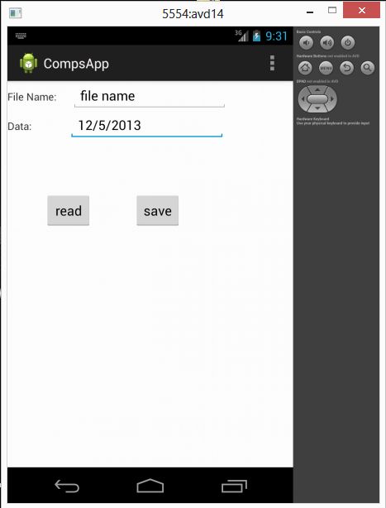
Task: Tap the Android back navigation arrow
Action: point(67,486)
